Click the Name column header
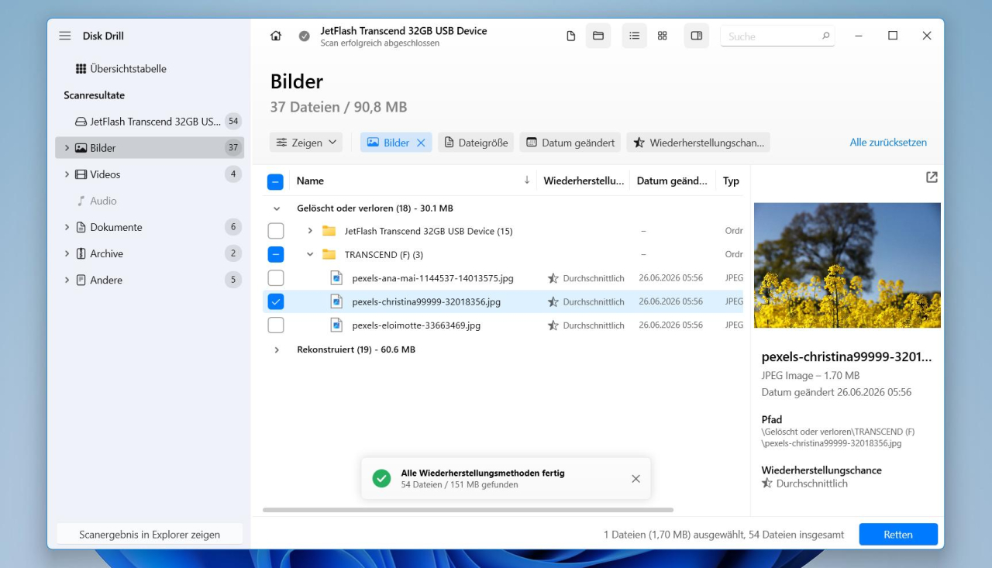992x568 pixels. pos(310,181)
